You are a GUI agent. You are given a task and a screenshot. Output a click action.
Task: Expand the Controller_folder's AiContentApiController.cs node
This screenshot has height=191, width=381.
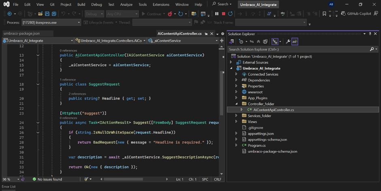click(x=242, y=110)
